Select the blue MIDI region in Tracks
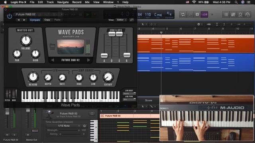The width and height of the screenshot is (255, 143). click(x=196, y=63)
